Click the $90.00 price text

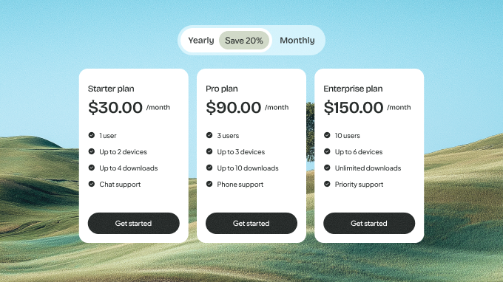pos(233,107)
